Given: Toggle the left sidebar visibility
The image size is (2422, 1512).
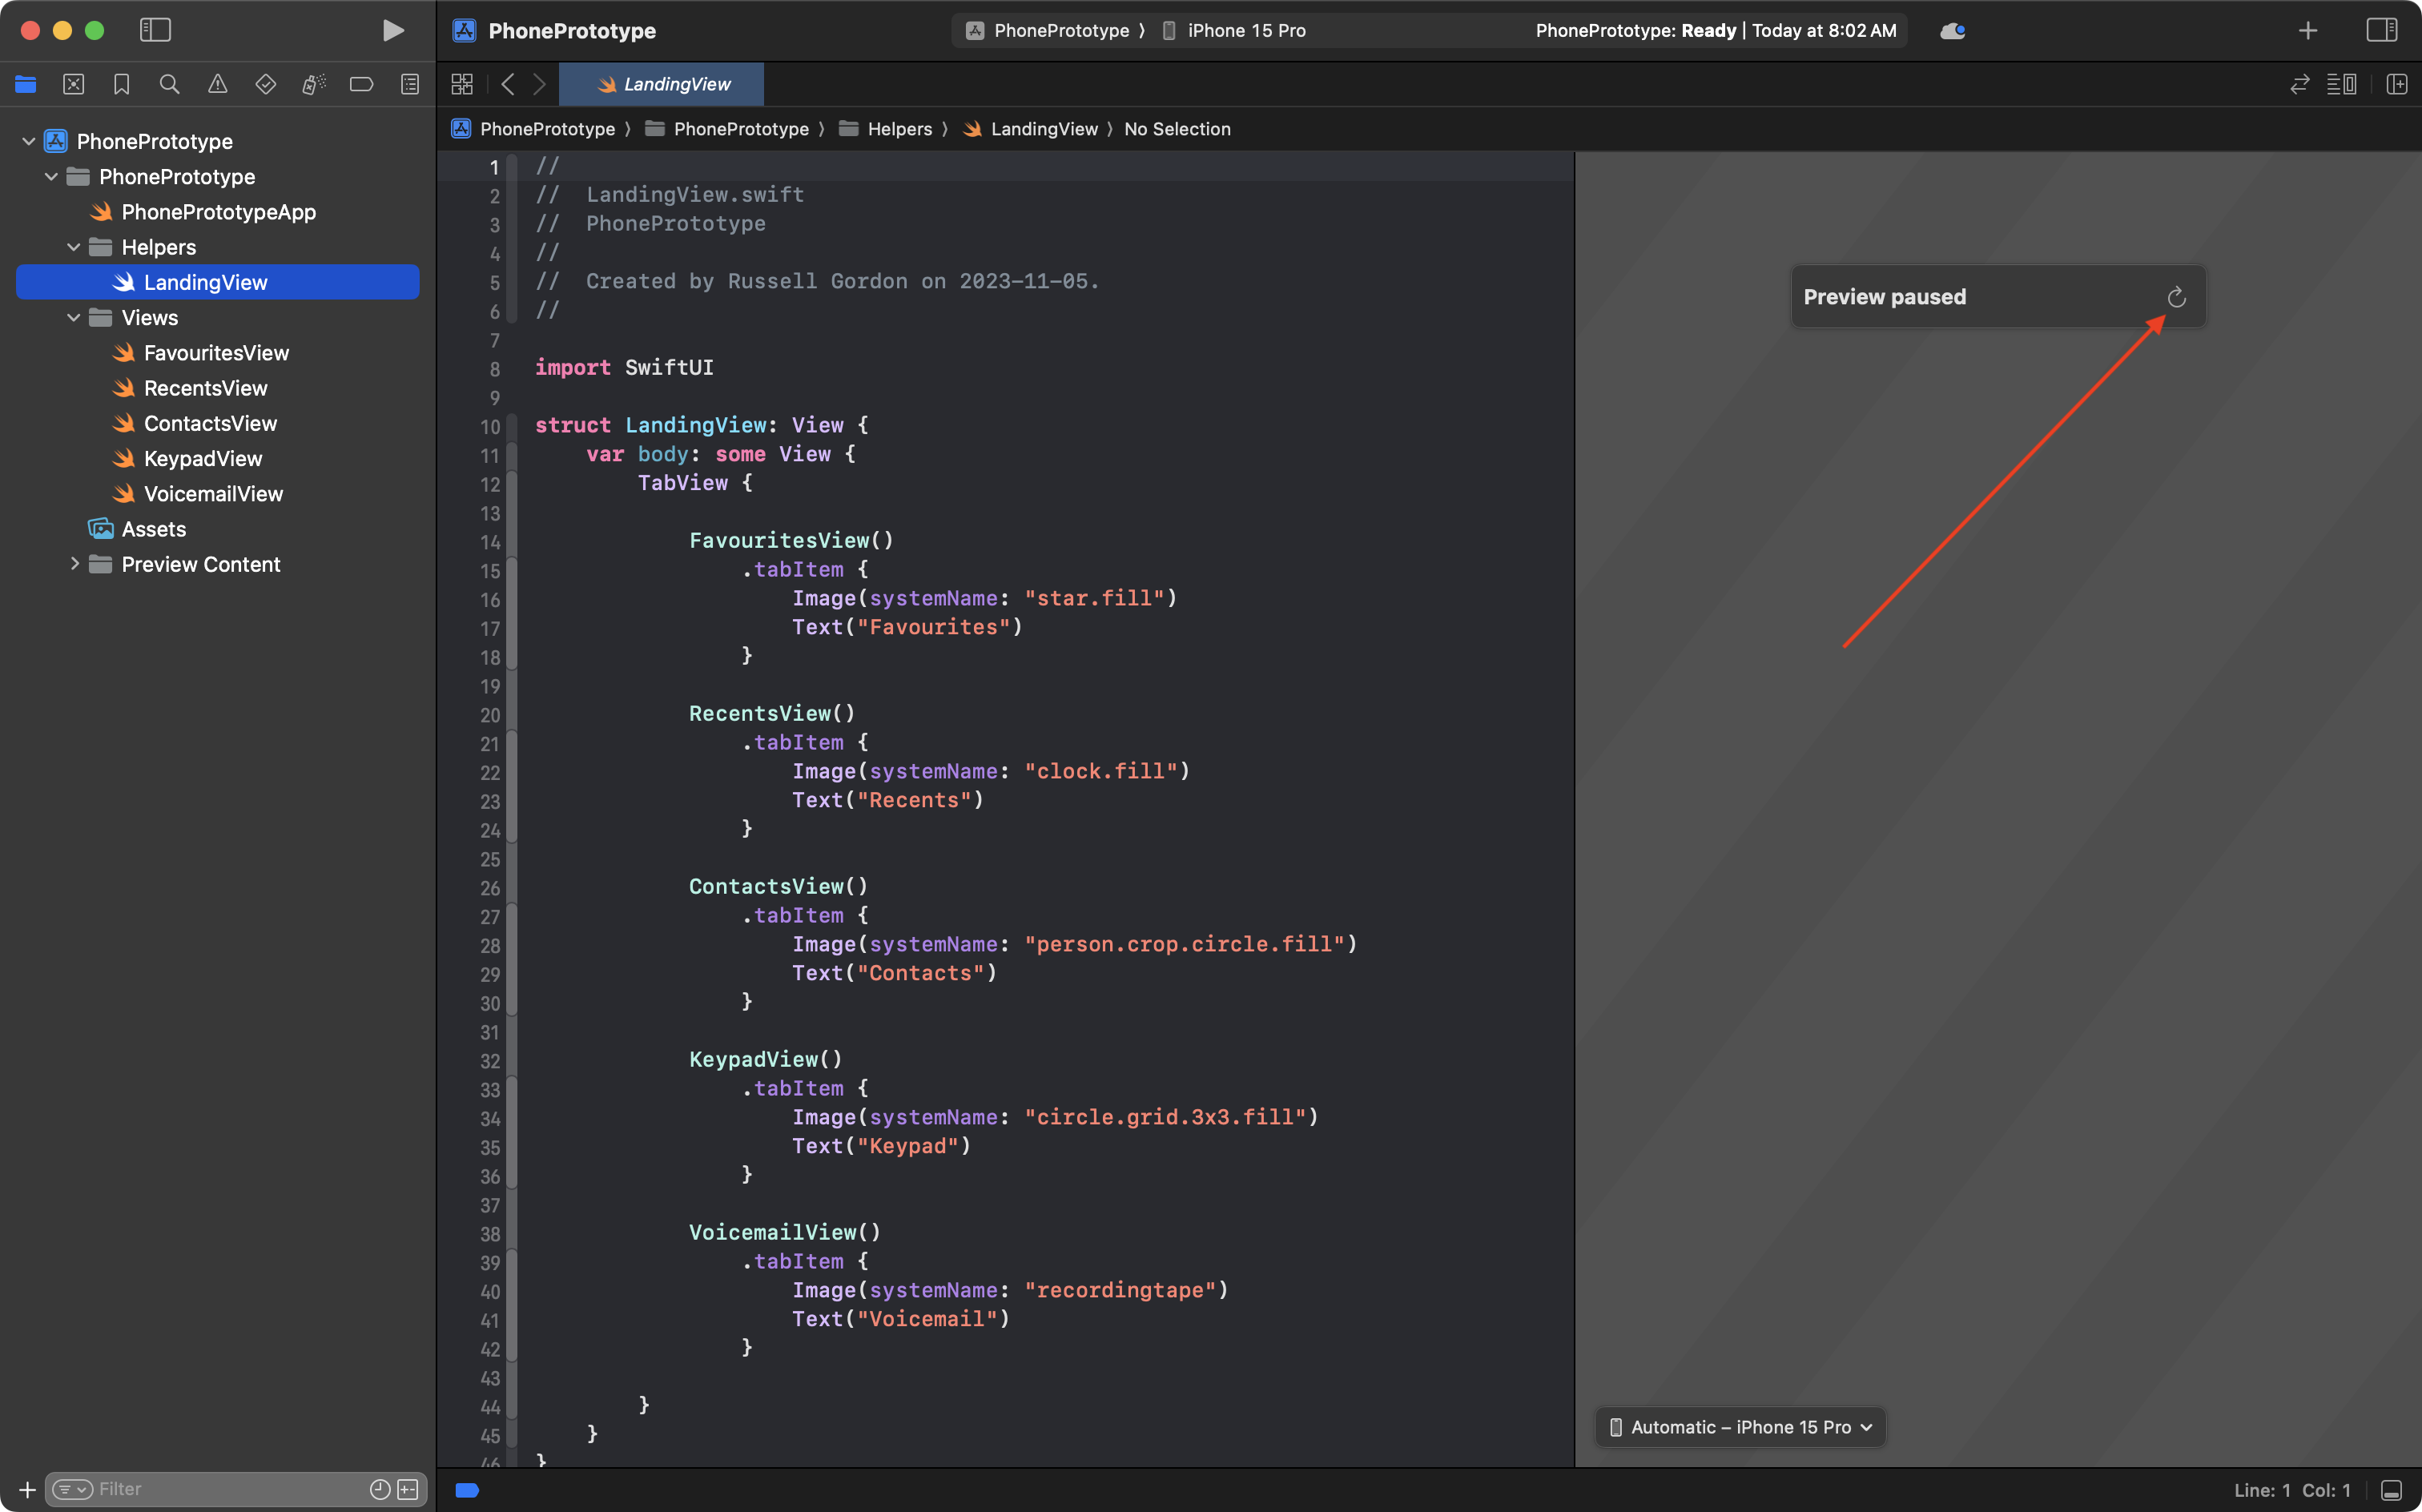Looking at the screenshot, I should tap(156, 30).
